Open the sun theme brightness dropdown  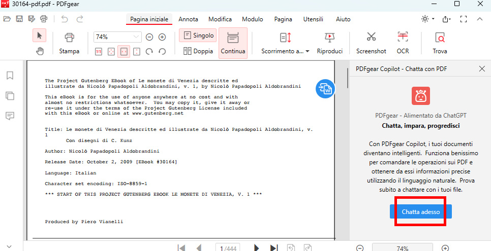428,19
